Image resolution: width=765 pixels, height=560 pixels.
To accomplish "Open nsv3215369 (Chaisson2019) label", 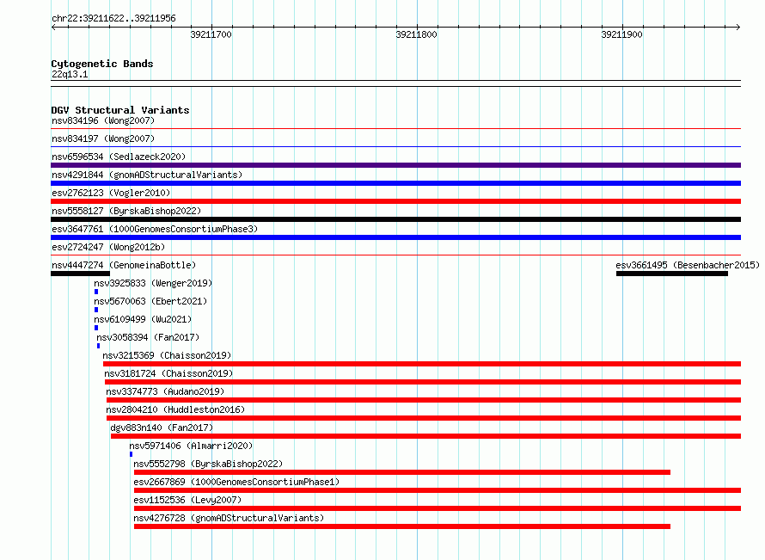I will coord(167,355).
